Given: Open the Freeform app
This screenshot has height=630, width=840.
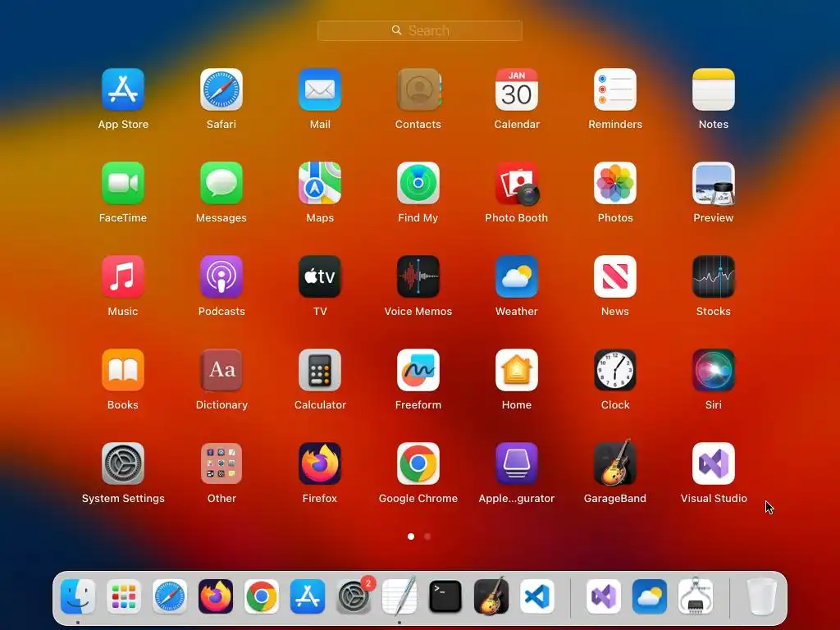Looking at the screenshot, I should 418,370.
